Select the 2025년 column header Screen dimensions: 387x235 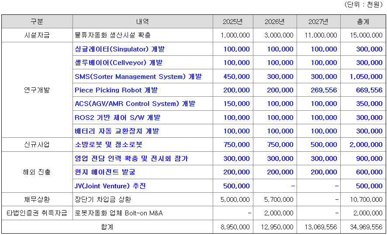coord(233,22)
